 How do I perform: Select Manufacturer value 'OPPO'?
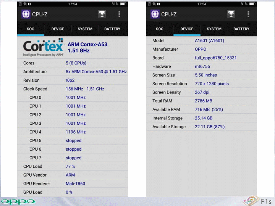[x=201, y=49]
